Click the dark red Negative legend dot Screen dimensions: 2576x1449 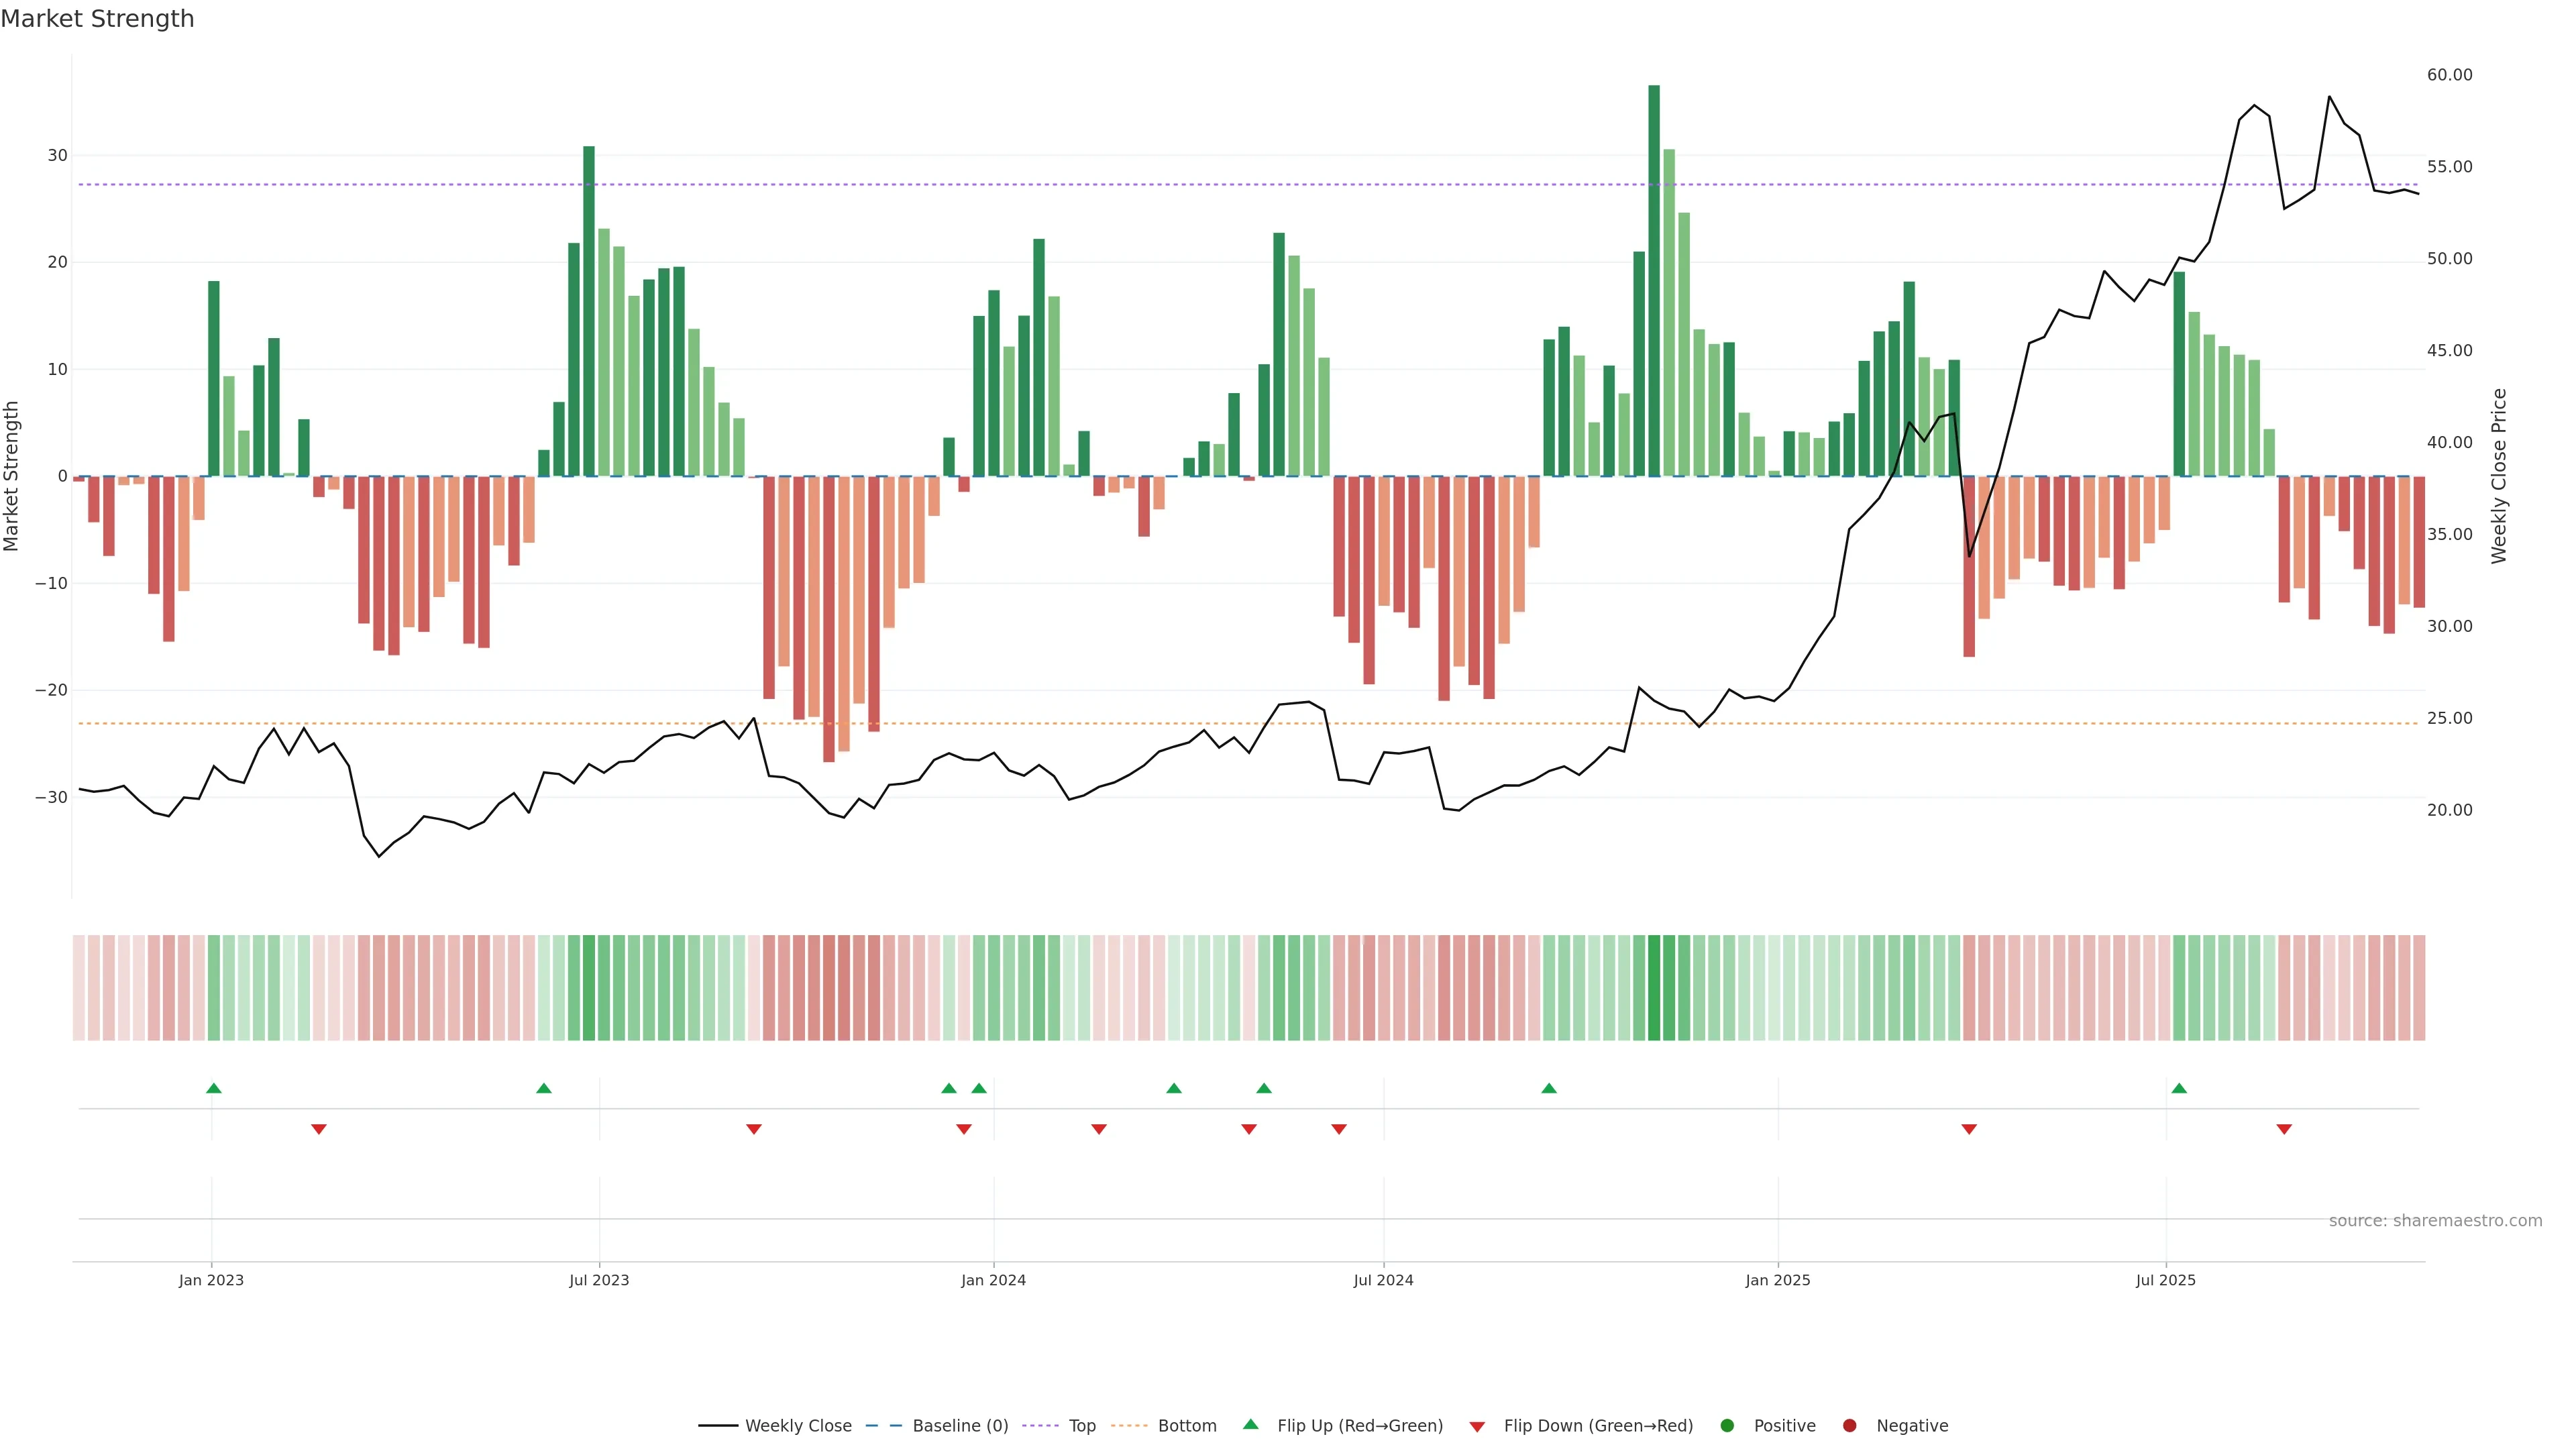[x=1849, y=1426]
